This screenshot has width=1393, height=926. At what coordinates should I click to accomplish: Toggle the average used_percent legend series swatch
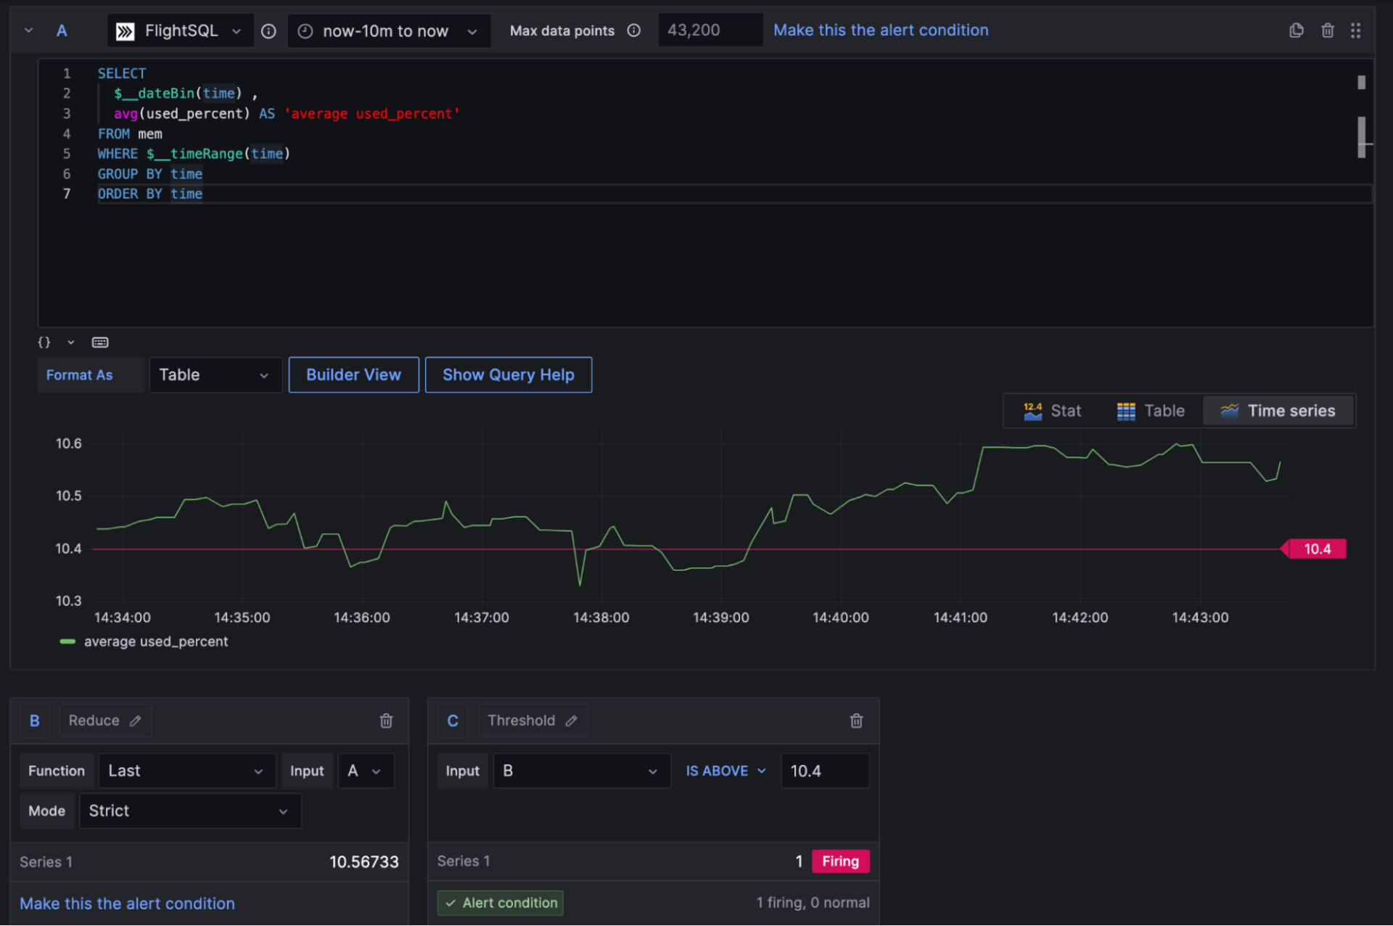(67, 642)
